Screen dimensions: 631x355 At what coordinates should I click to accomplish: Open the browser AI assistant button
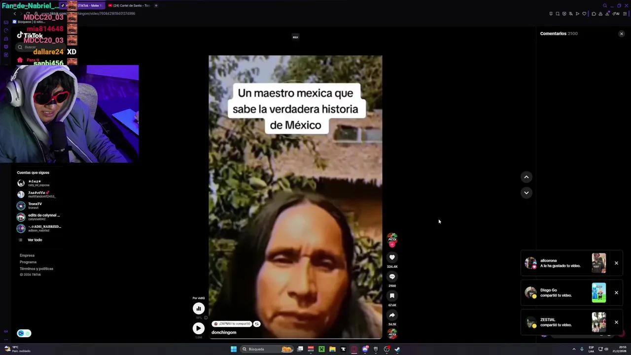pyautogui.click(x=616, y=14)
